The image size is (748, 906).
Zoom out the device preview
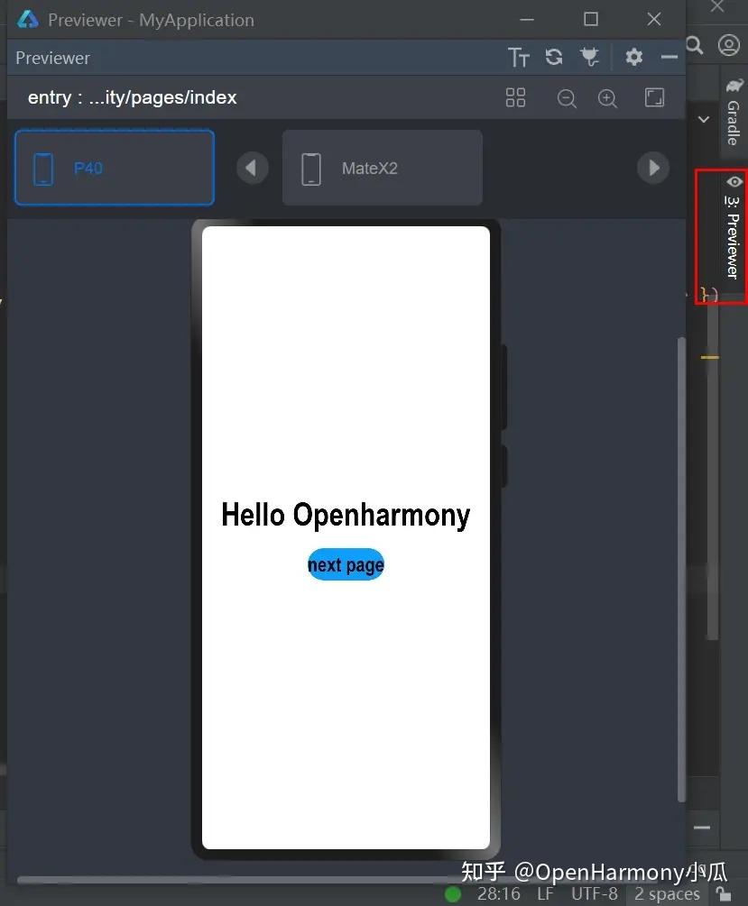(x=567, y=98)
